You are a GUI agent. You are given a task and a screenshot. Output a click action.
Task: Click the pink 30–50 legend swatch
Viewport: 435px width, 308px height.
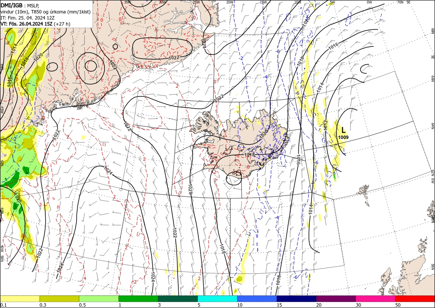pos(376,298)
